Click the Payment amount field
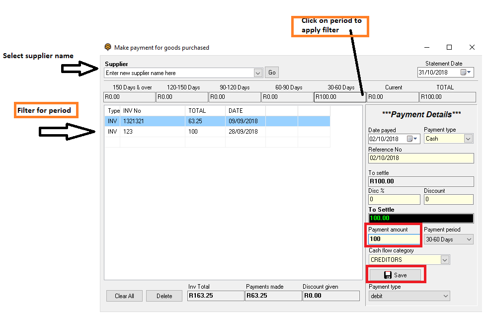 click(x=395, y=239)
